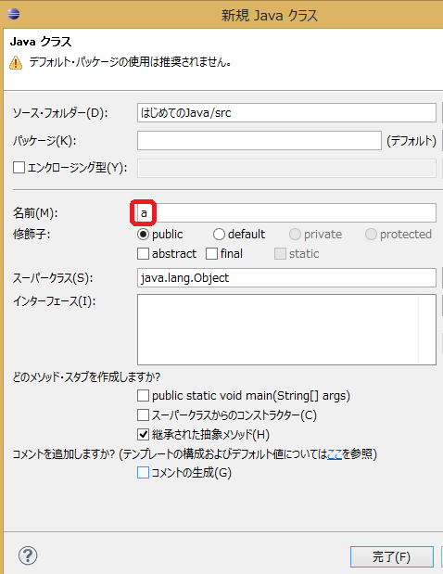This screenshot has height=574, width=443.
Task: Select the default modifier radio button
Action: pos(219,234)
